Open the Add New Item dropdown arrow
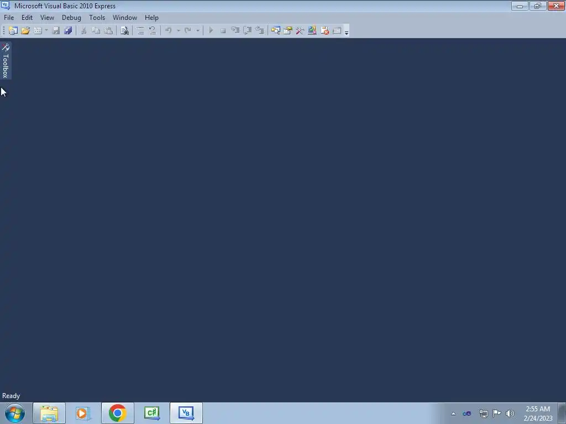This screenshot has width=566, height=424. (46, 31)
